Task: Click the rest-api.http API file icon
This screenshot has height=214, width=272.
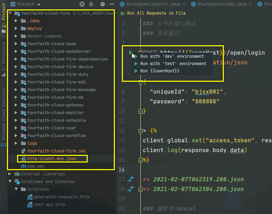Action: [30, 205]
